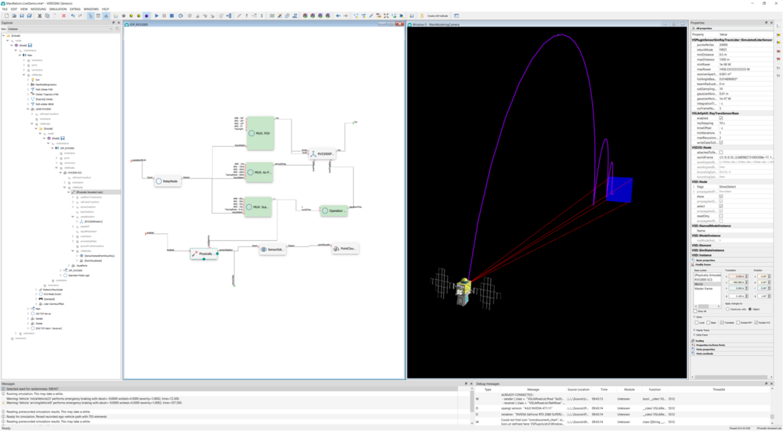The height and width of the screenshot is (431, 783).
Task: Expand the 'Sun' tree node
Action: pyautogui.click(x=29, y=80)
